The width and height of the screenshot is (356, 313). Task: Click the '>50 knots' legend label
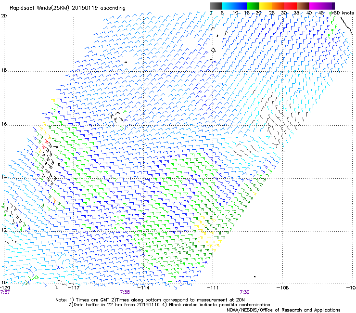coord(343,13)
